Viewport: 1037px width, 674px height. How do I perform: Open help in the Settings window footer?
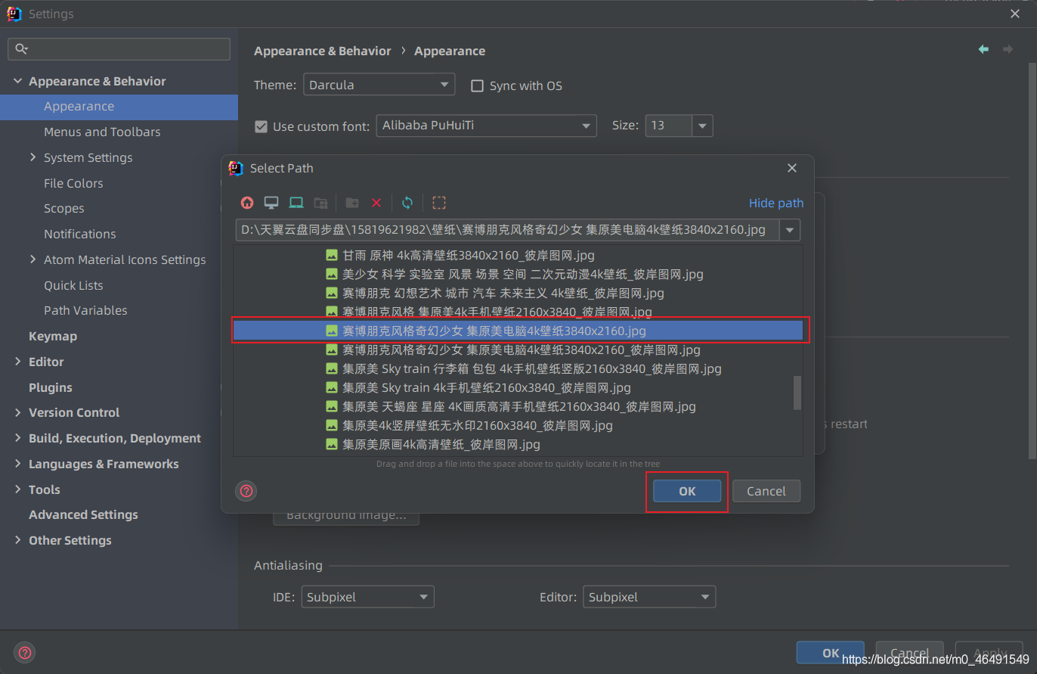pos(25,652)
